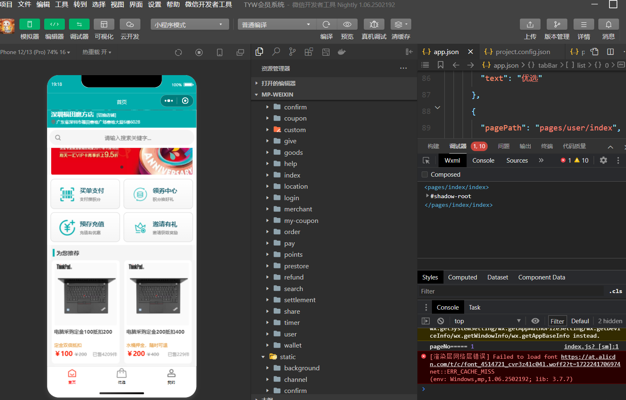Screen dimensions: 626x400
Task: Open the Docker whale icon
Action: [x=342, y=52]
